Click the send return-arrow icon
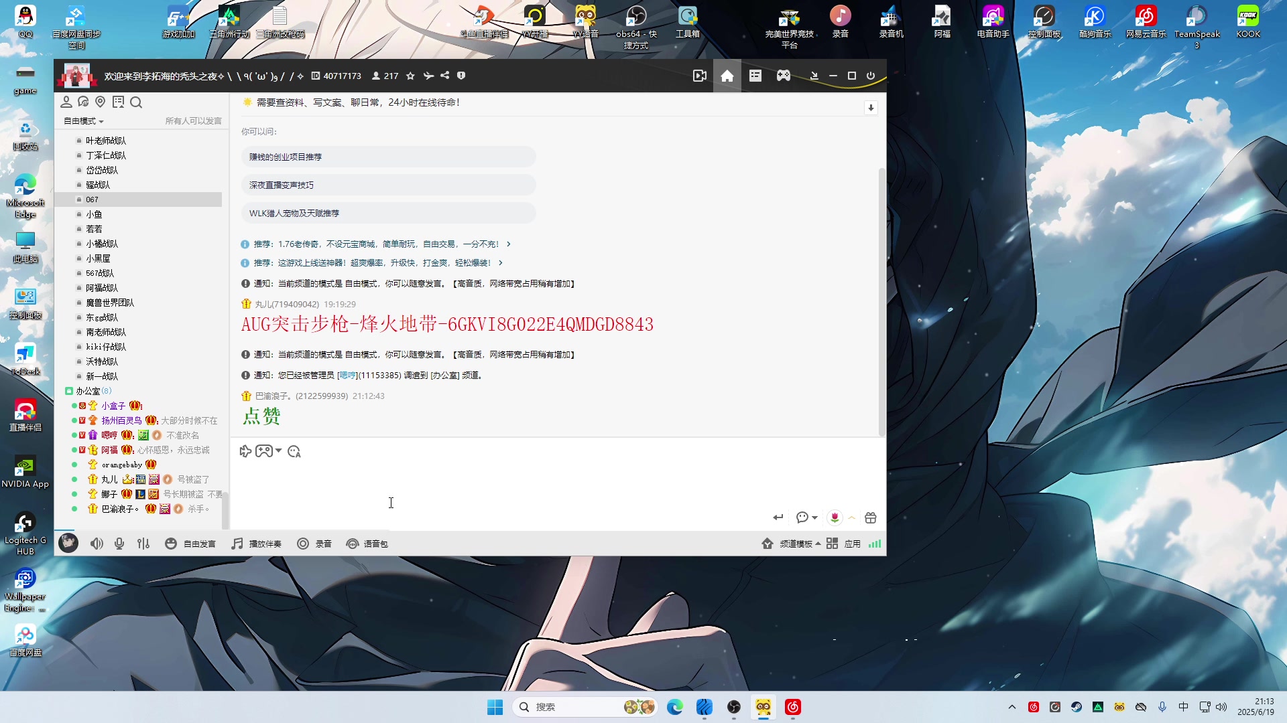 778,517
